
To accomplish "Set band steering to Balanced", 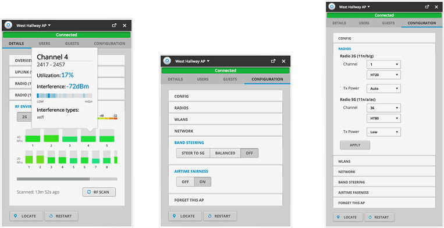I will [x=225, y=153].
